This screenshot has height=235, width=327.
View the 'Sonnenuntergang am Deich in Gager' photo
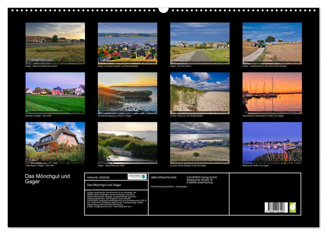tap(127, 93)
